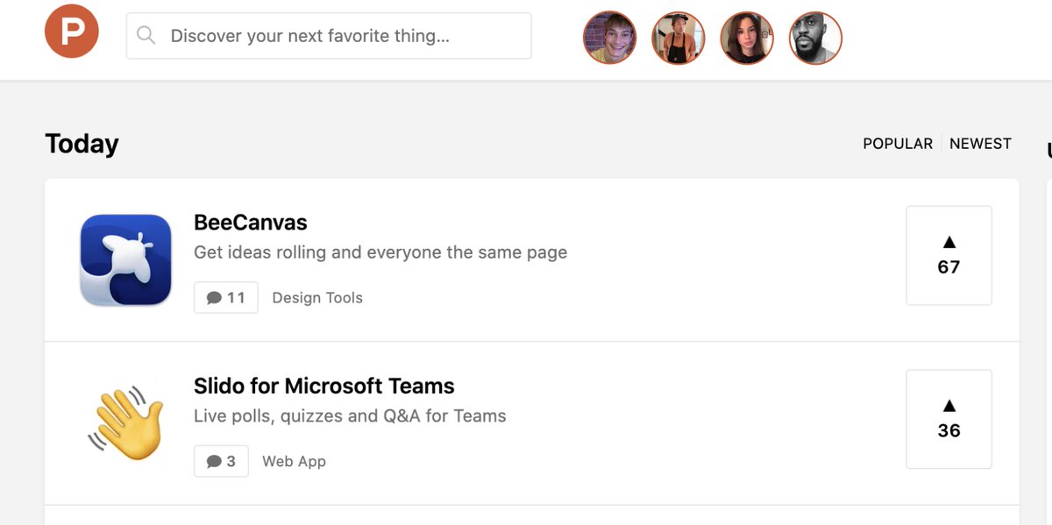Click the Today section heading
This screenshot has width=1052, height=525.
pyautogui.click(x=82, y=144)
